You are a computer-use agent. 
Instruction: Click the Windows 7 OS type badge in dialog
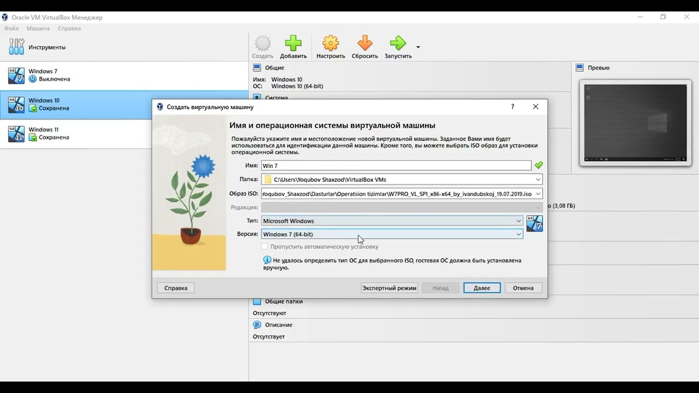click(x=535, y=223)
